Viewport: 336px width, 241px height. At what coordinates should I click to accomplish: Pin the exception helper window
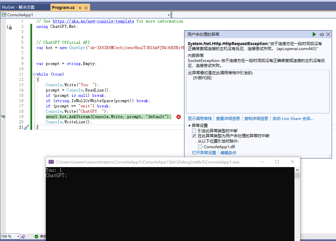(321, 34)
